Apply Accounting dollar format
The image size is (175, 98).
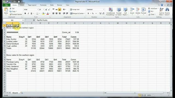coord(88,13)
